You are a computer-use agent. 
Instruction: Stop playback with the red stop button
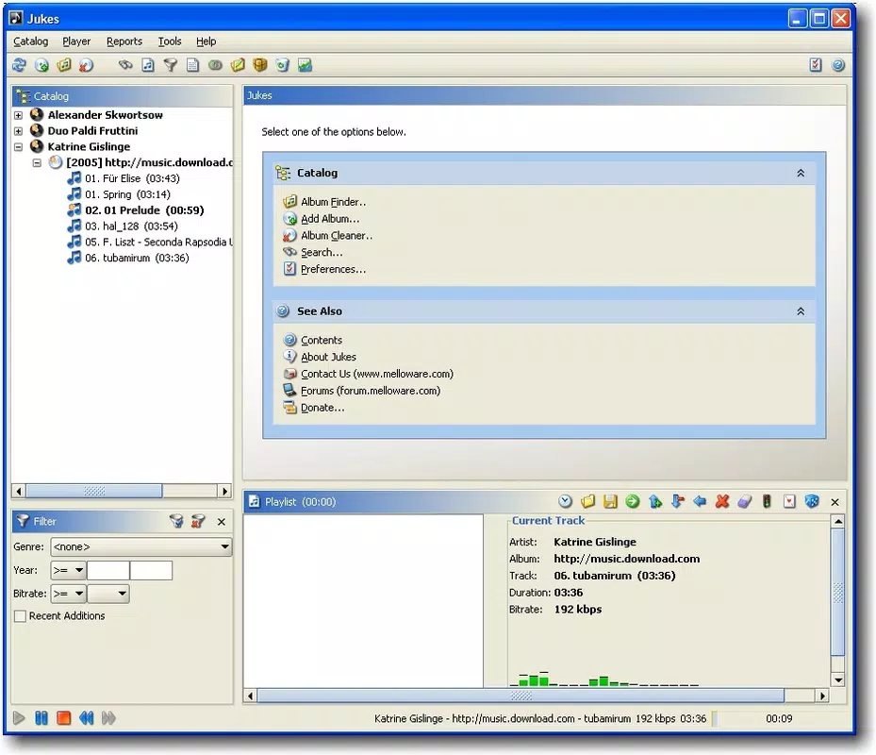pyautogui.click(x=64, y=718)
